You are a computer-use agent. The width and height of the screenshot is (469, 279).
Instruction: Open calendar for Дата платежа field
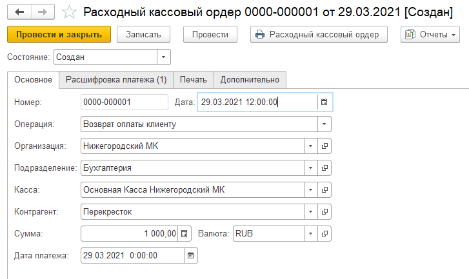click(x=190, y=255)
